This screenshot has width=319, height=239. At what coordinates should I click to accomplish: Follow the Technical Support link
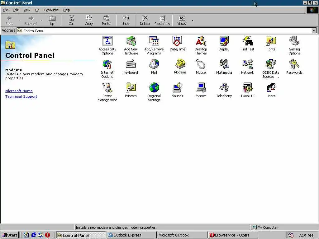coord(21,96)
